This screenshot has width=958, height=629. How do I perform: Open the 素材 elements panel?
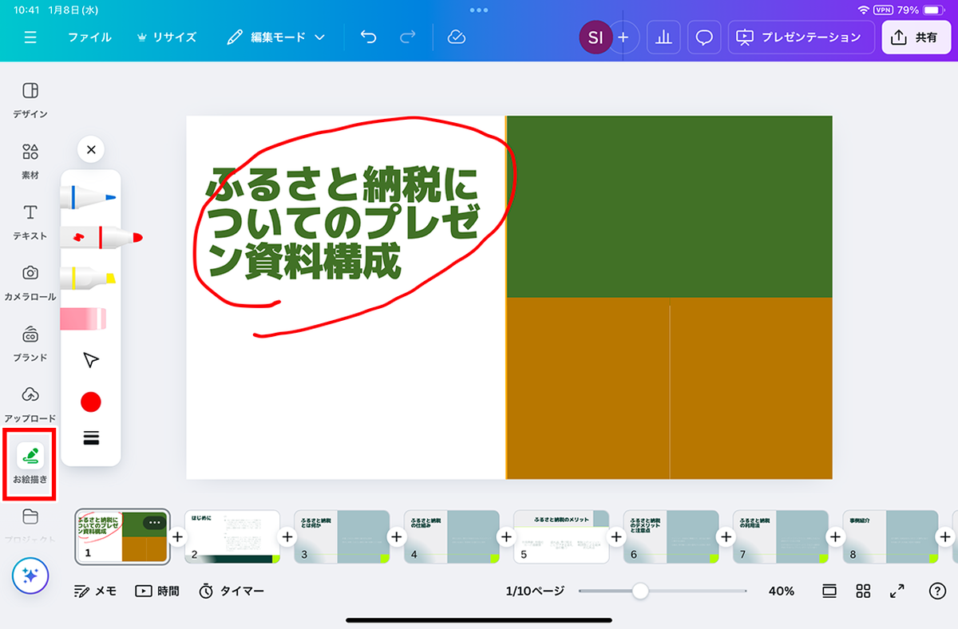(x=30, y=160)
